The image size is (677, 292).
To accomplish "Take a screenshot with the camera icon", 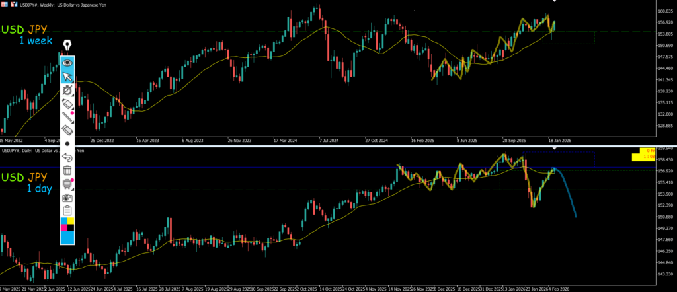I will (67, 197).
